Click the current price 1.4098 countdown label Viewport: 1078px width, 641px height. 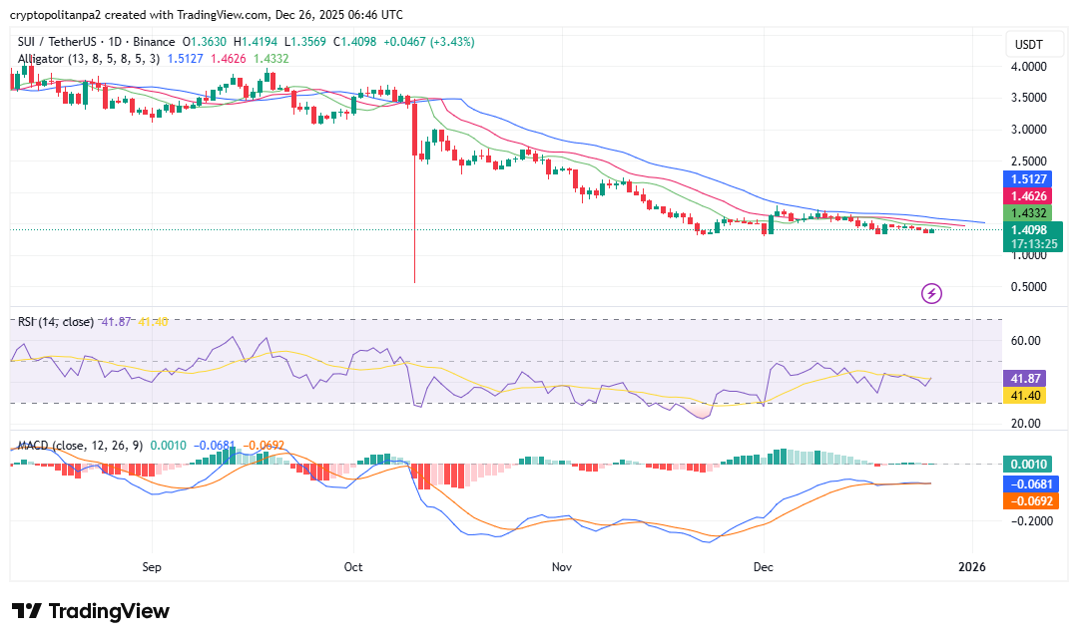1031,236
